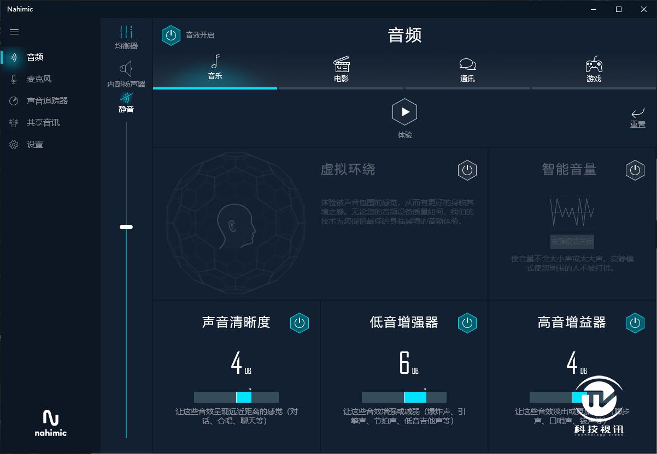Screen dimensions: 657x454
Task: Switch to the 电影 movie profile tab
Action: [341, 69]
